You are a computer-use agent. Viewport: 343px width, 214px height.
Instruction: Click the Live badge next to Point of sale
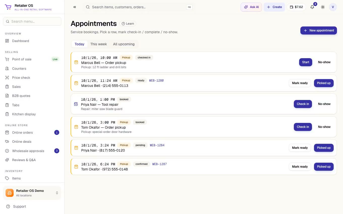tap(55, 59)
